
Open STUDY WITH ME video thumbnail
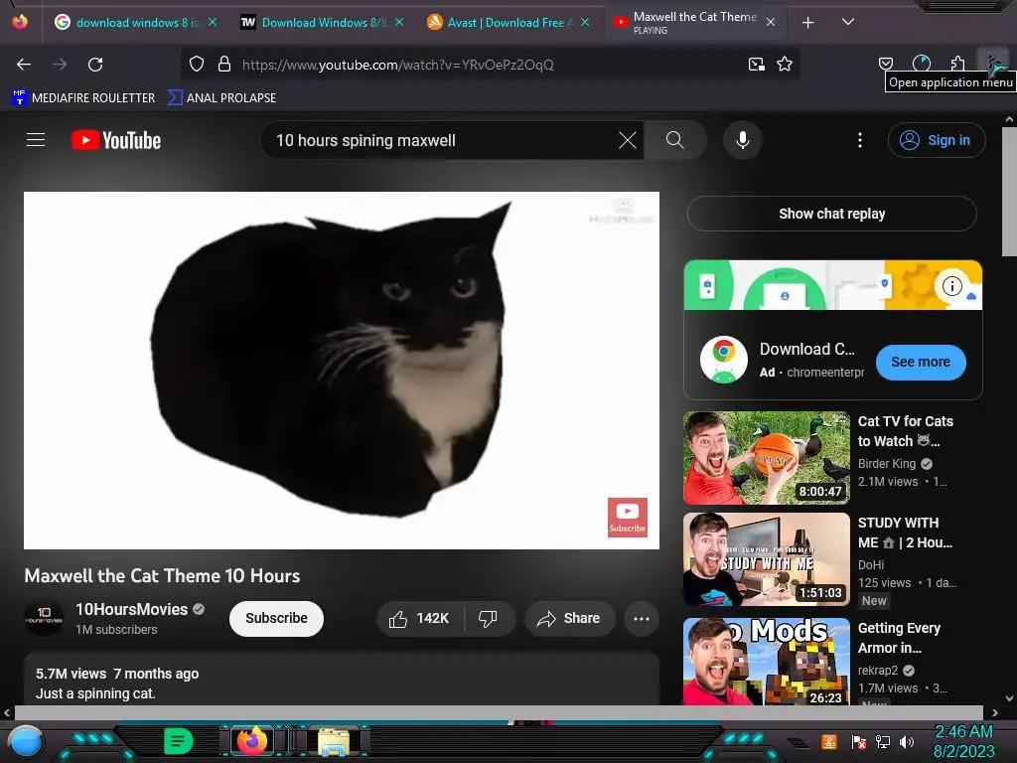pos(766,559)
